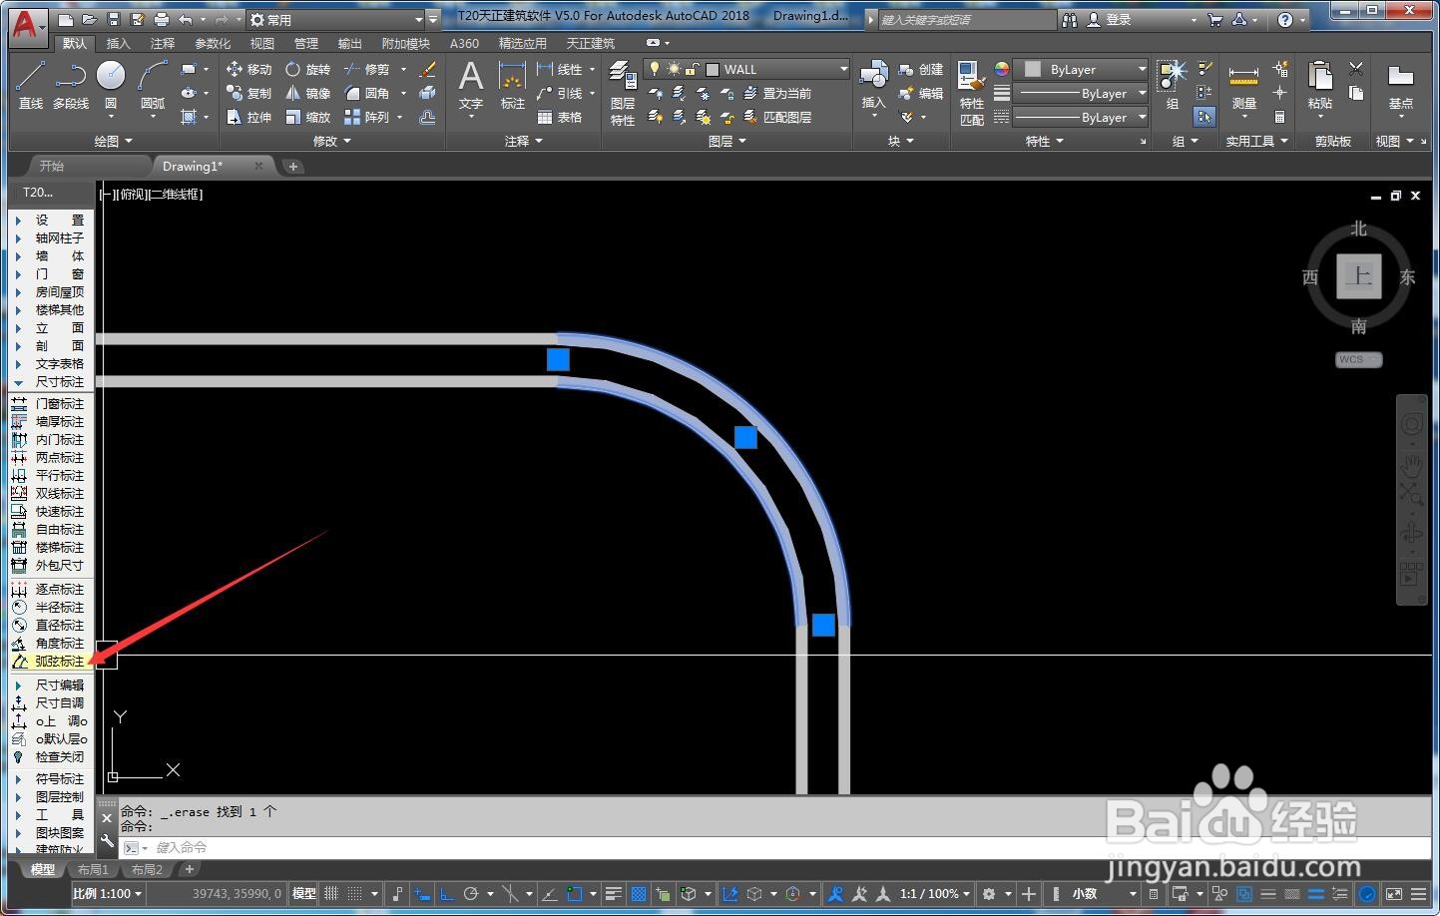Click the 登录 sign-in button
The width and height of the screenshot is (1440, 916).
[x=1118, y=20]
